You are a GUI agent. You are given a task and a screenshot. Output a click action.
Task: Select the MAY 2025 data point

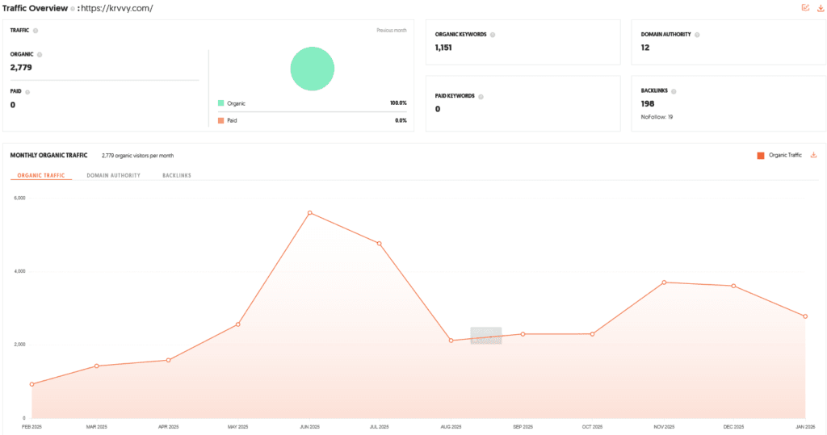(238, 324)
